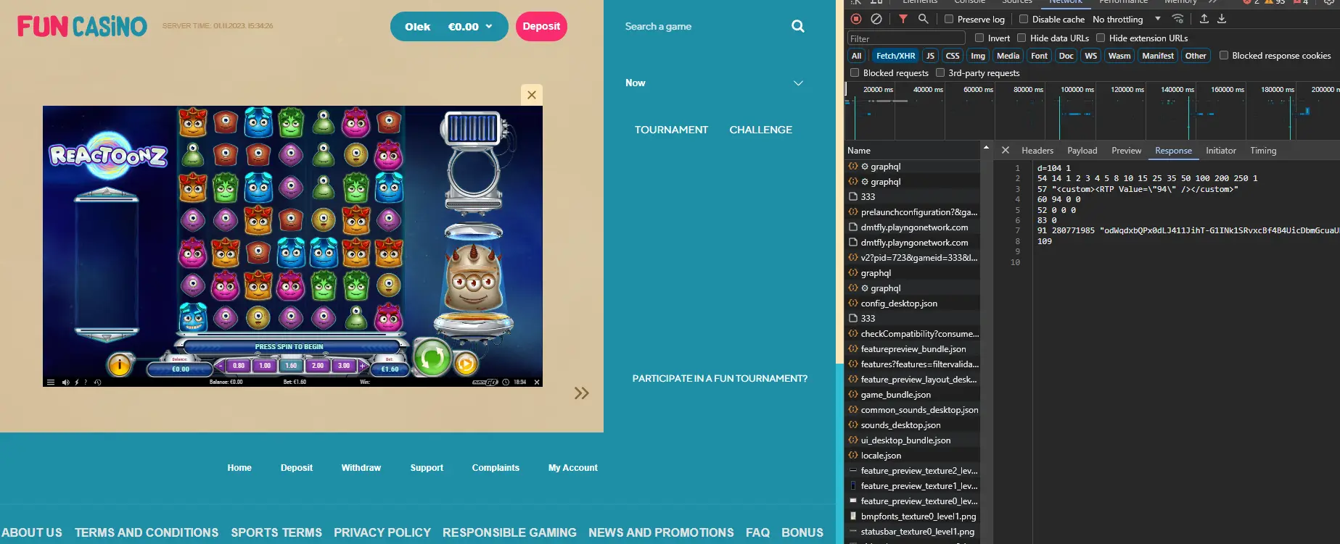Viewport: 1340px width, 544px height.
Task: Stop recording network log in DevTools
Action: 856,19
